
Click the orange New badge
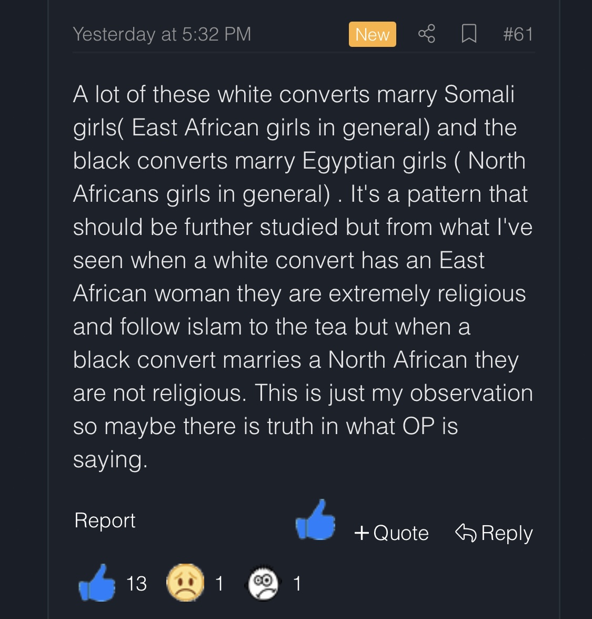tap(372, 34)
